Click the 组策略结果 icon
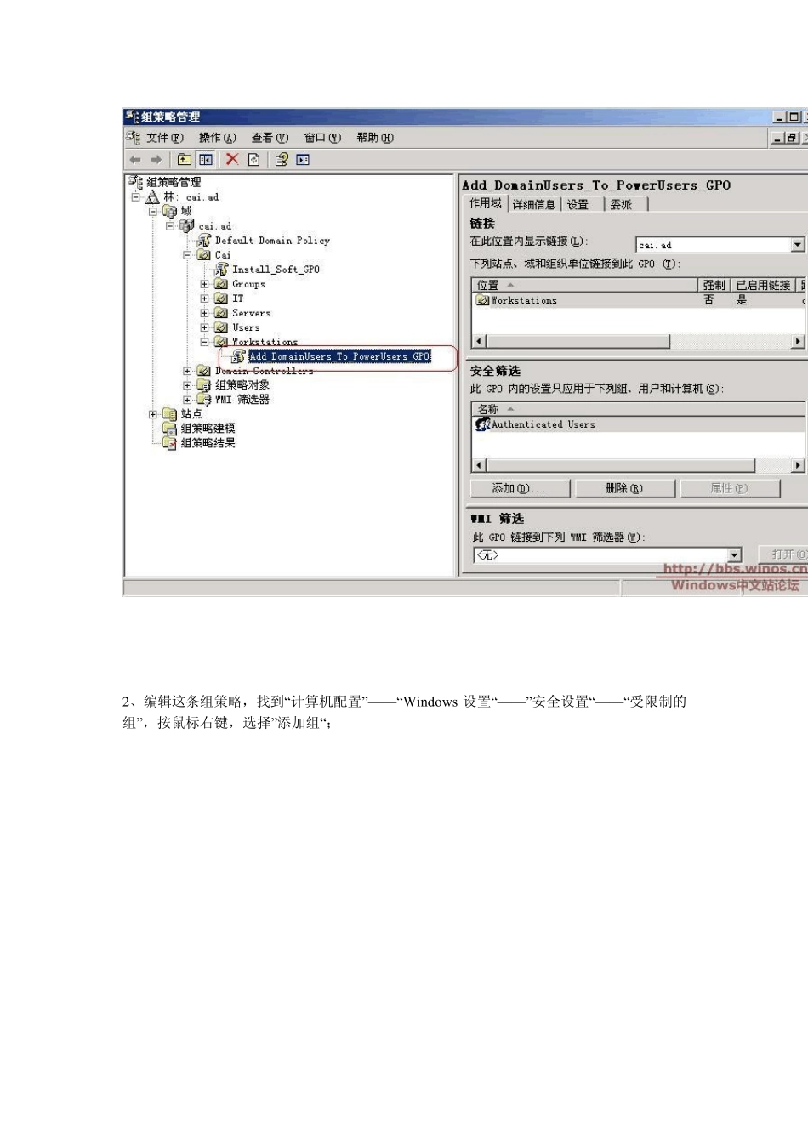 point(170,443)
